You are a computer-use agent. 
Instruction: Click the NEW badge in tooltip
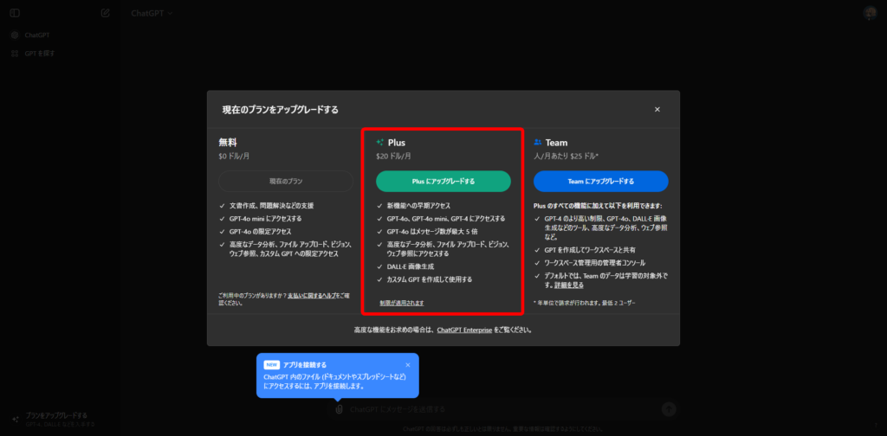[271, 365]
